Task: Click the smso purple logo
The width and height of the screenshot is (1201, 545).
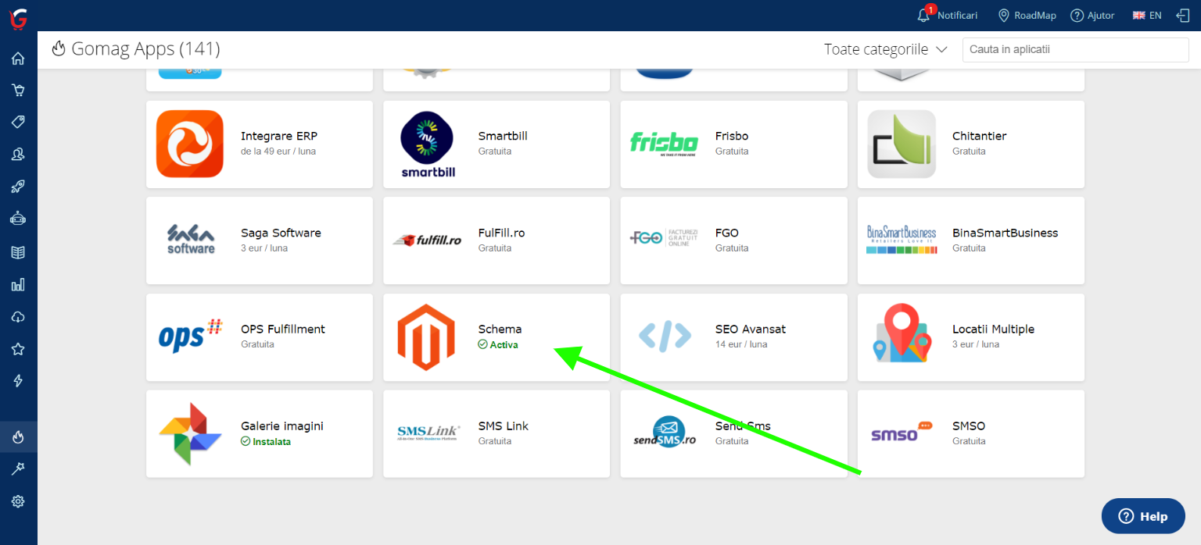Action: (x=902, y=432)
